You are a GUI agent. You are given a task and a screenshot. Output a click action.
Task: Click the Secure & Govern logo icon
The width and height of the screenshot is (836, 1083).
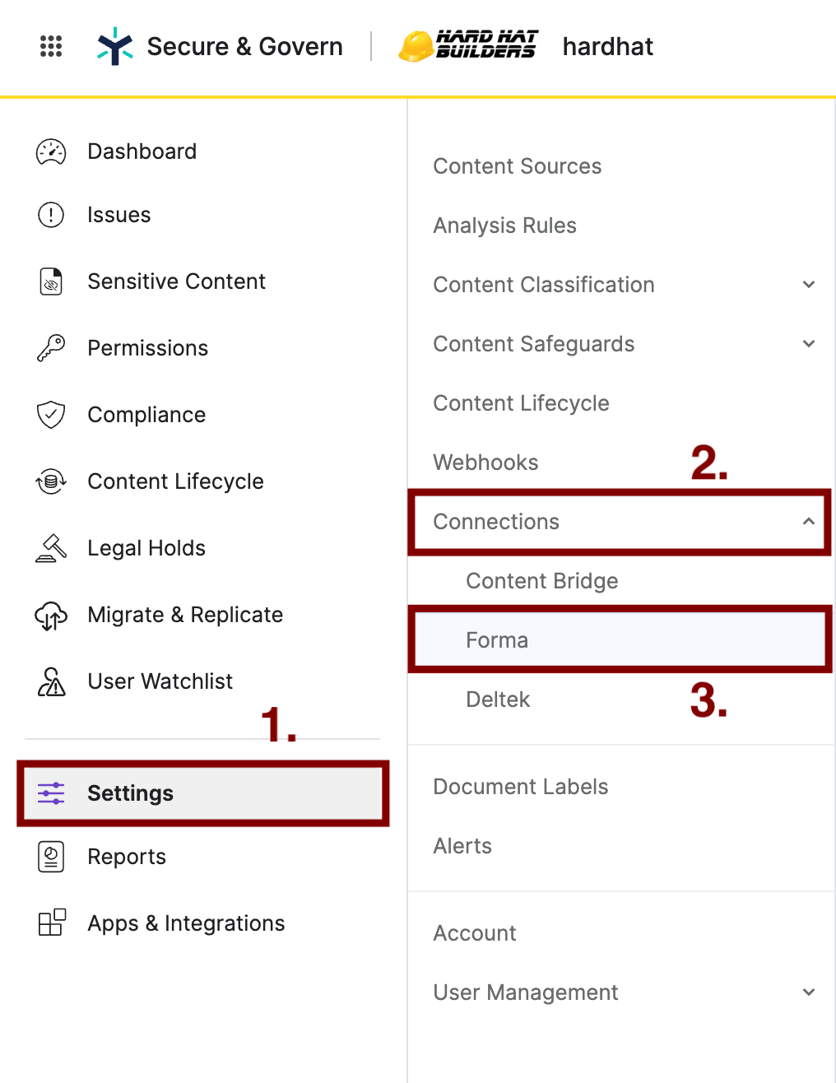coord(115,46)
